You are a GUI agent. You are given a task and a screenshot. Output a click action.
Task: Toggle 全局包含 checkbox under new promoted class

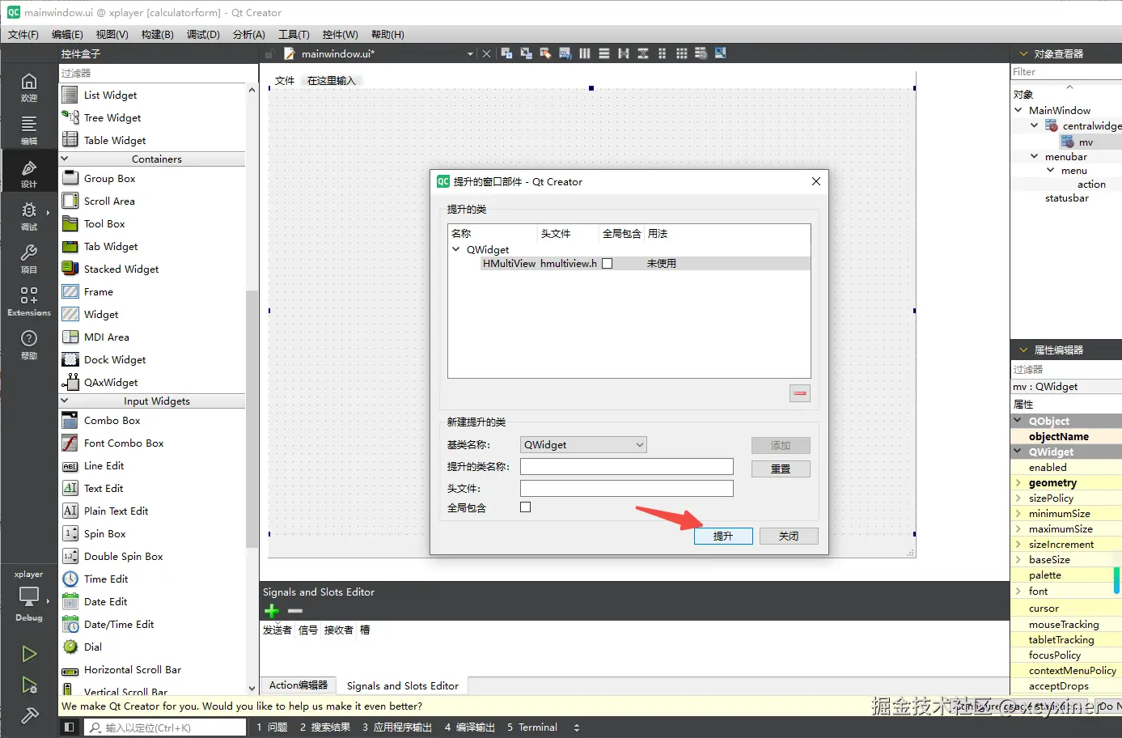tap(526, 507)
